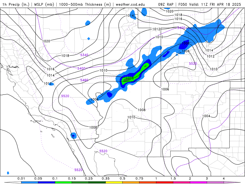Viewport: 245px width, 184px height.
Task: Click the 1008 label inside green precipitation
Action: pos(130,78)
